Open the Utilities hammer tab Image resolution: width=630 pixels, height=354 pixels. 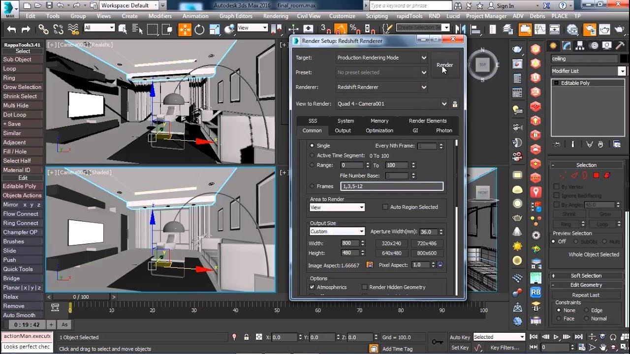[620, 46]
